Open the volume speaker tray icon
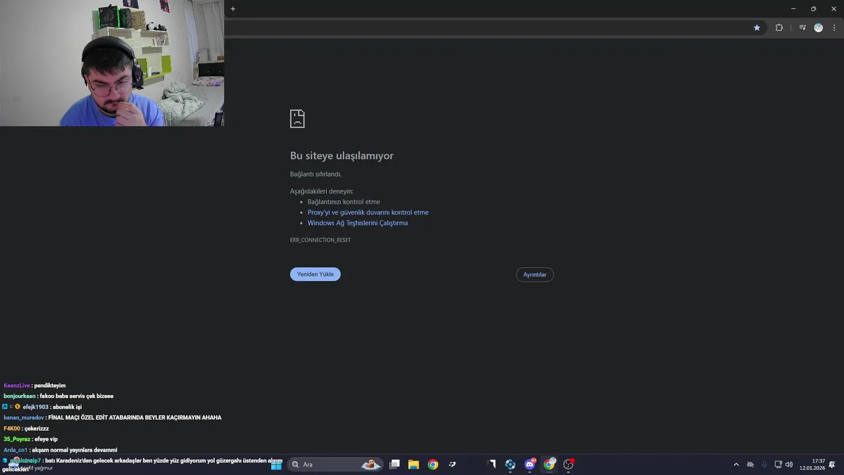The width and height of the screenshot is (844, 475). 789,464
